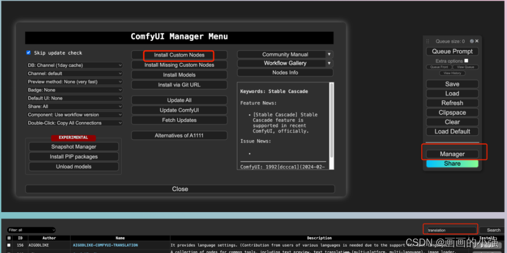Image resolution: width=507 pixels, height=253 pixels.
Task: Close the queue panel with X icon
Action: tap(477, 41)
